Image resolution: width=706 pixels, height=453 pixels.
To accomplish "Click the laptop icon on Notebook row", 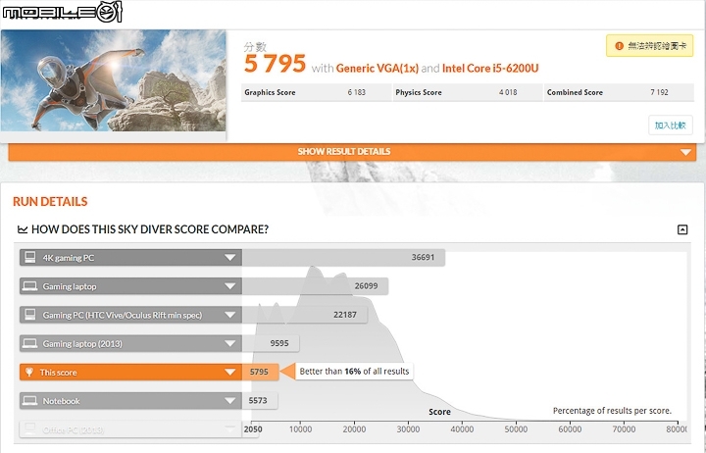I will (30, 400).
